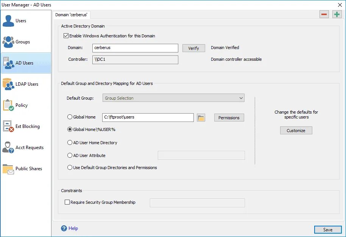Select the AD Users sidebar icon
346x237 pixels.
coord(9,63)
